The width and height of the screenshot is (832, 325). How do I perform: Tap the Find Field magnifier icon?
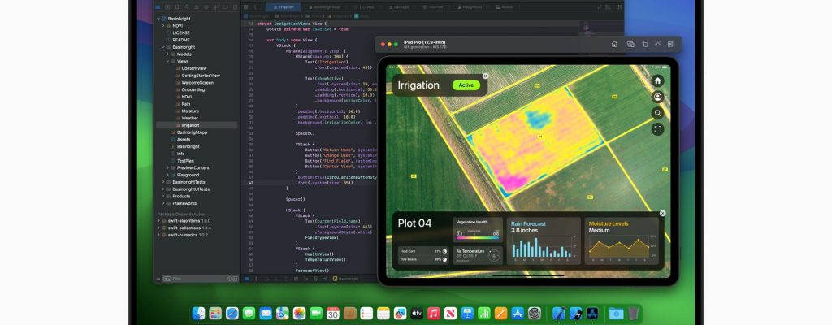(657, 113)
